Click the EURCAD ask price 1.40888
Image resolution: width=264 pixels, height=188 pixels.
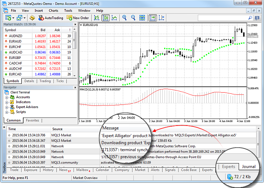[55, 74]
